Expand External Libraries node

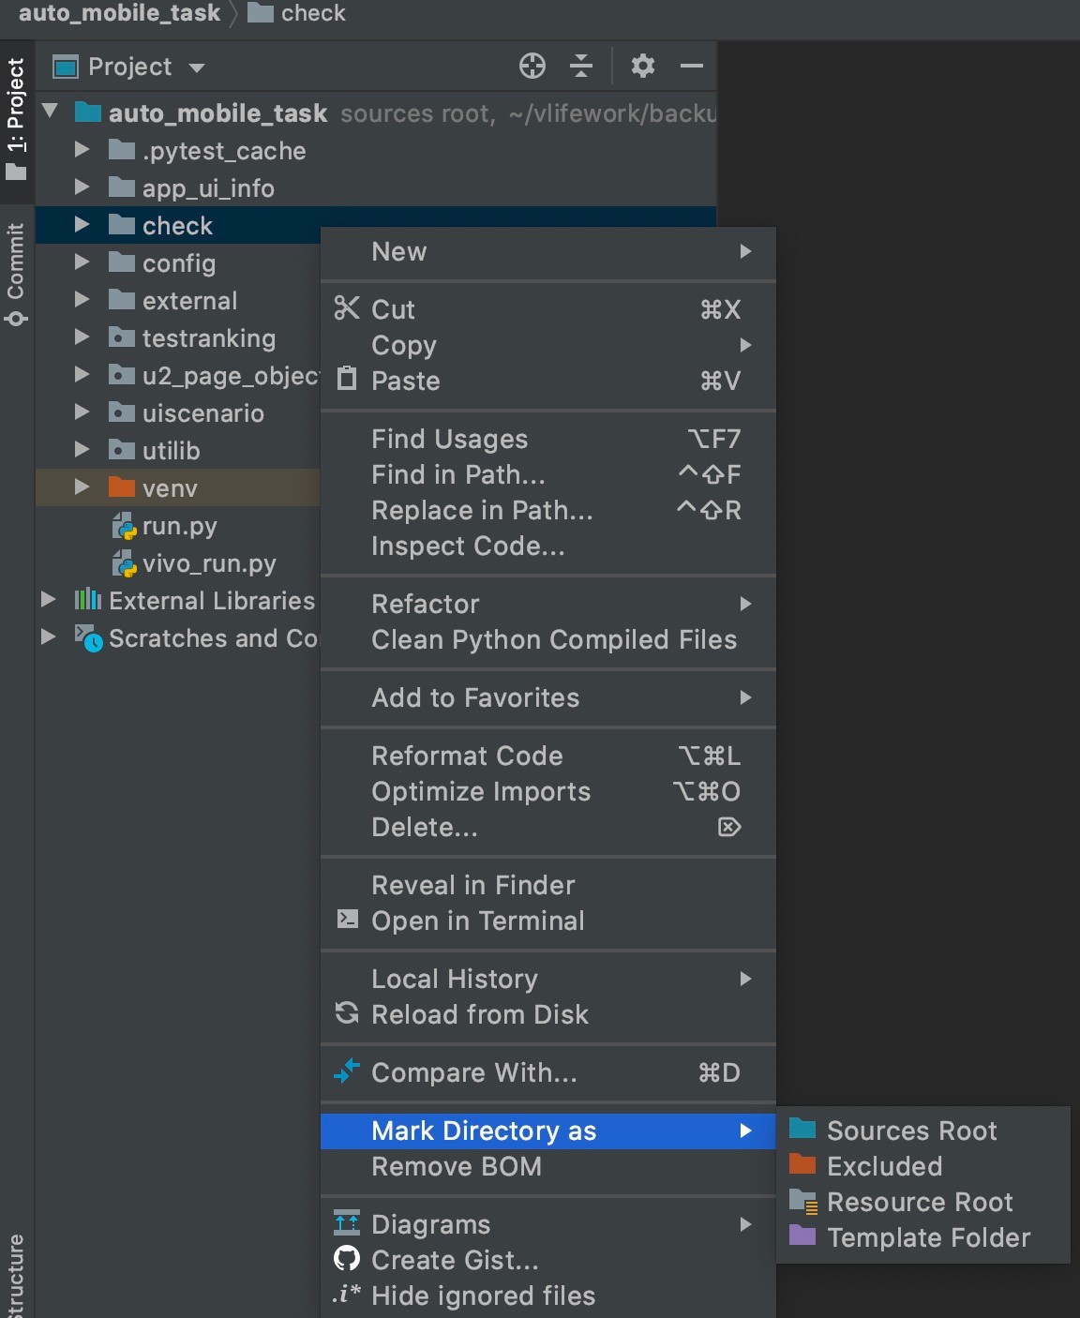pyautogui.click(x=48, y=600)
